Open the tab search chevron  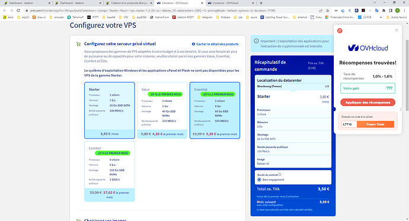[x=375, y=2]
